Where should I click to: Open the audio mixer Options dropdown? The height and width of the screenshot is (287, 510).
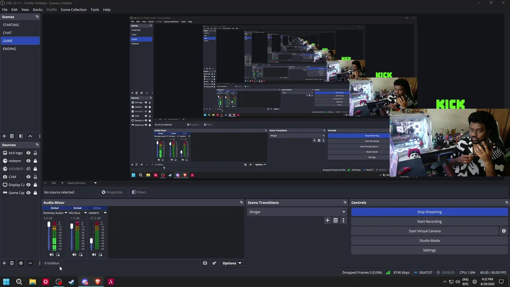pos(231,263)
